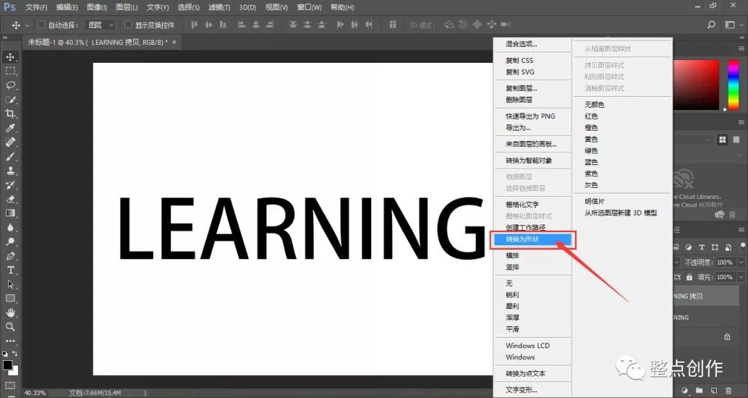Delete layer using trash icon in Layers panel

point(729,390)
